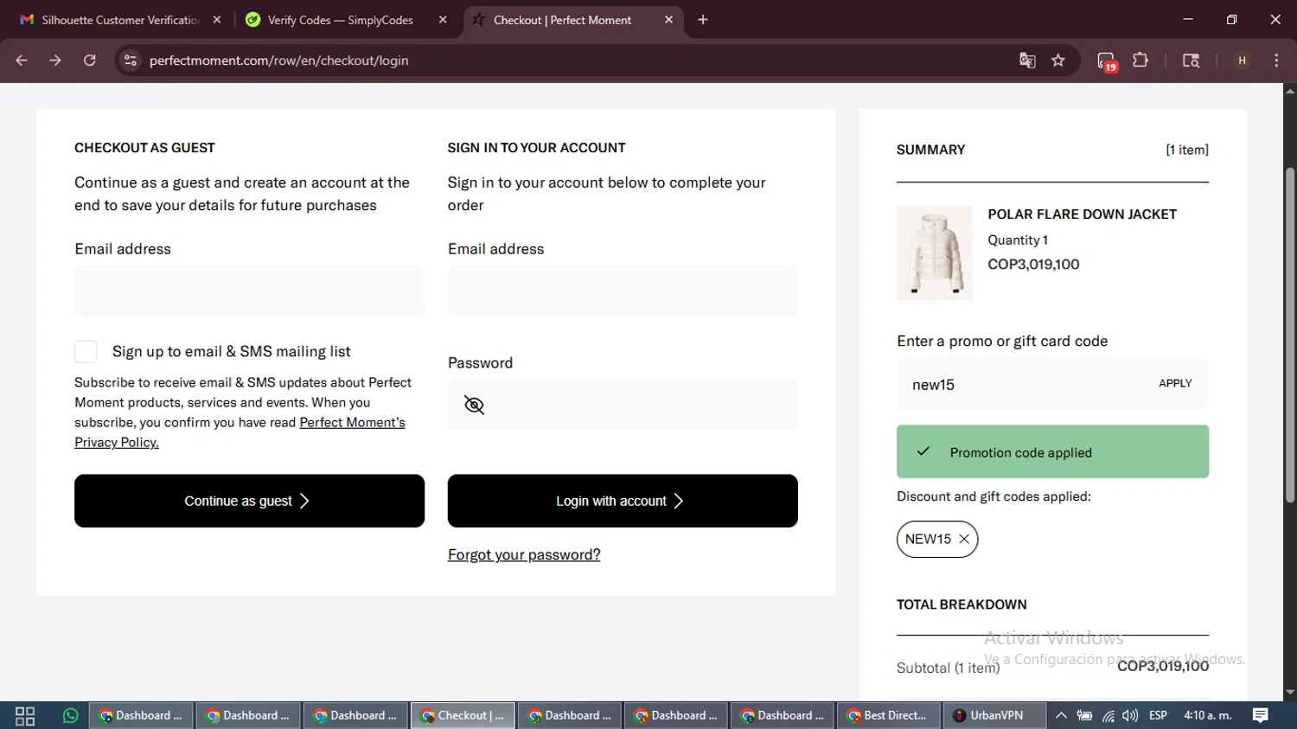Open site information icon in address bar
The width and height of the screenshot is (1297, 729).
point(131,61)
